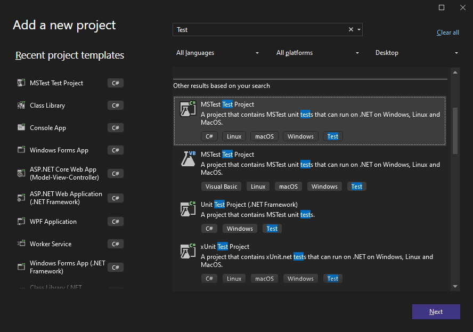Click the scroll down arrow of results list
Image resolution: width=473 pixels, height=332 pixels.
tap(455, 286)
